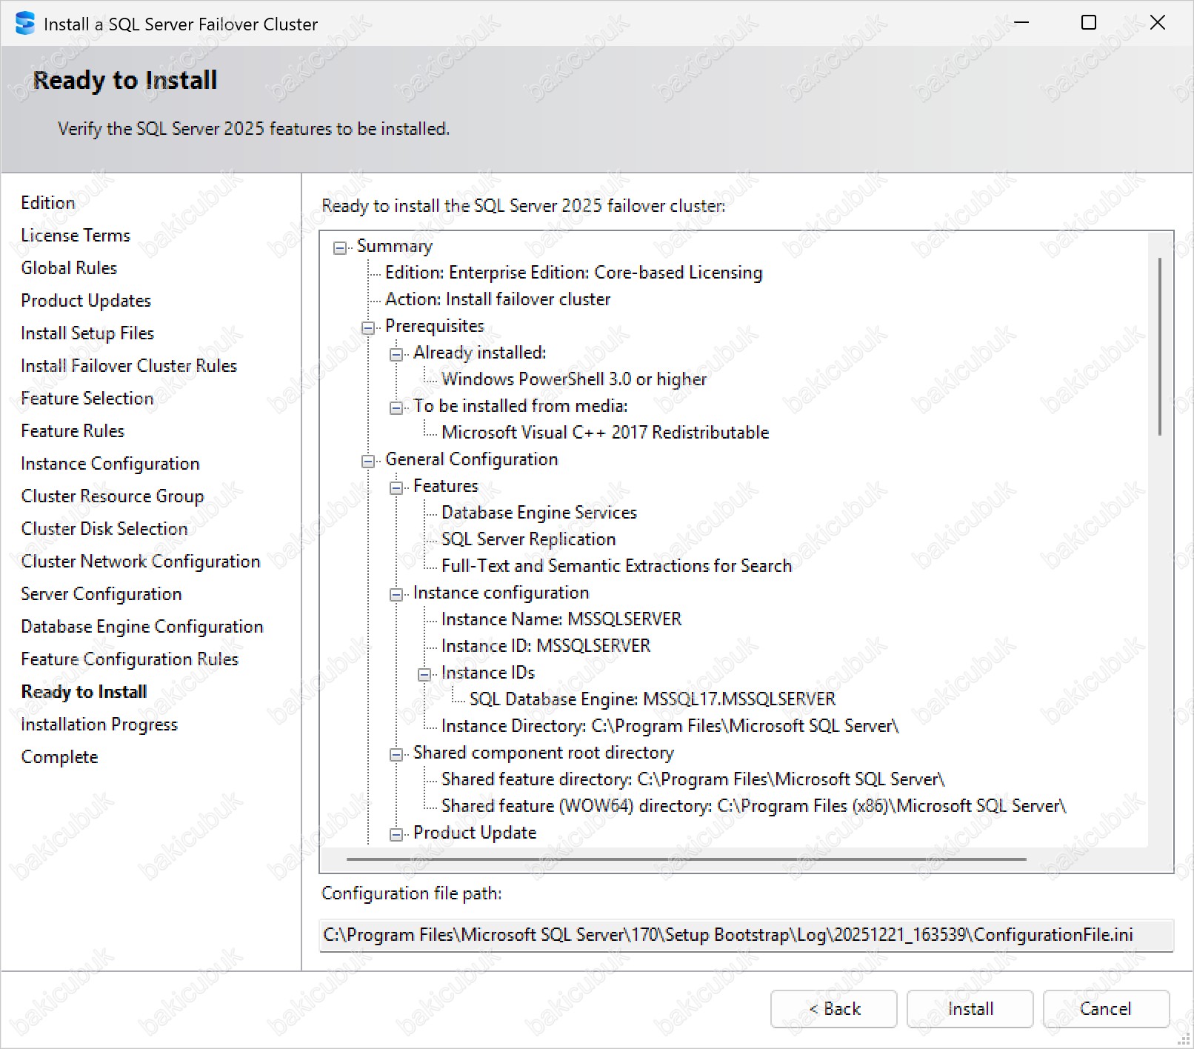Collapse Shared component root directory node
The image size is (1194, 1049).
coord(396,755)
